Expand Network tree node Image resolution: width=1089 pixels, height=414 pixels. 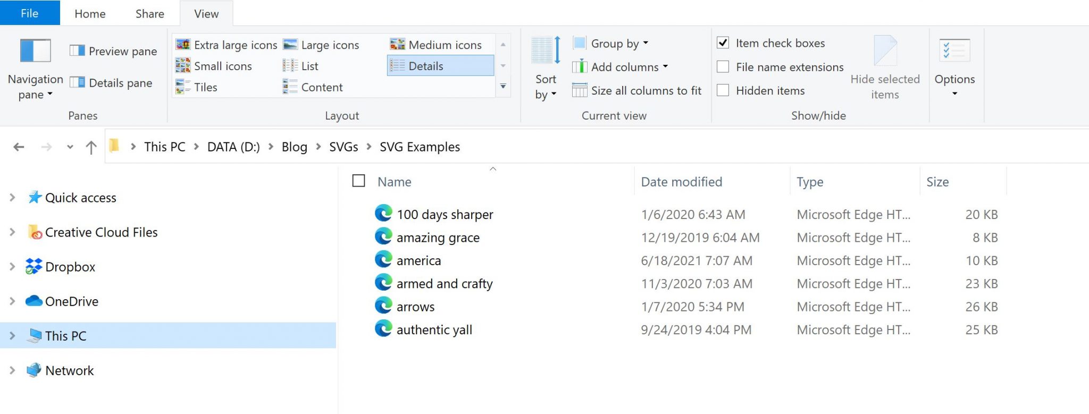[12, 370]
